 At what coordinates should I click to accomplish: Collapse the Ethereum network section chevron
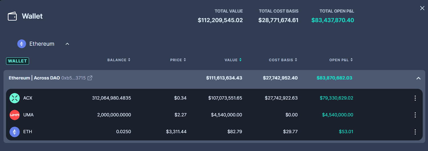point(67,44)
